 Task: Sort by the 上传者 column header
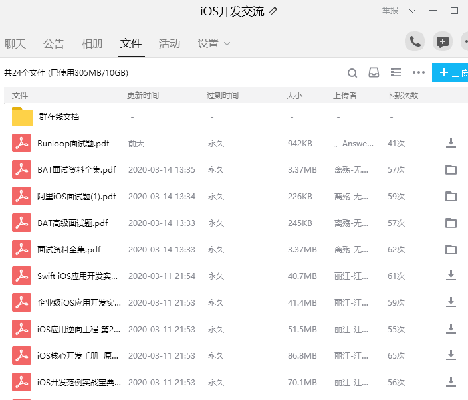click(x=345, y=96)
